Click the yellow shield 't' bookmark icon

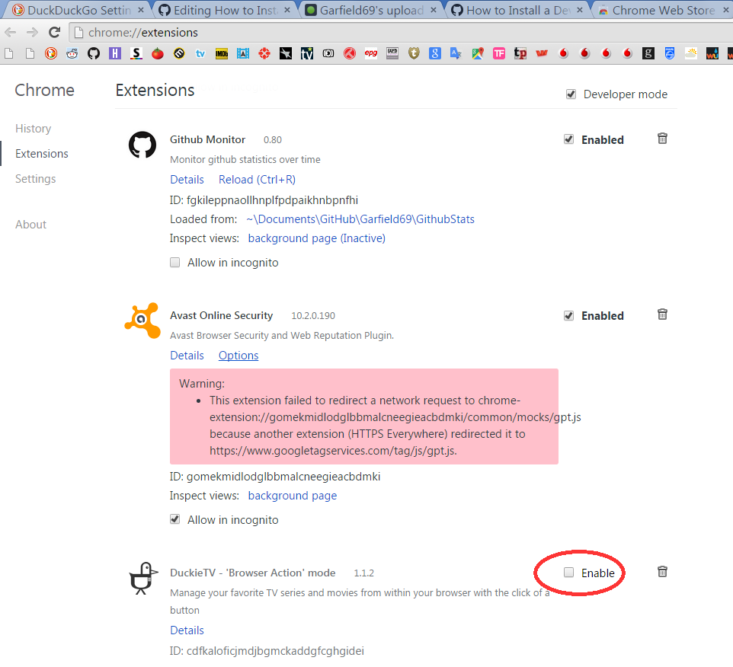tap(414, 53)
